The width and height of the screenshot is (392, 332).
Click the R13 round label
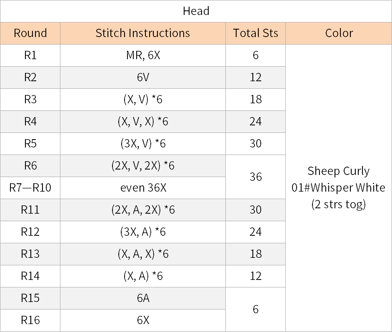[30, 254]
